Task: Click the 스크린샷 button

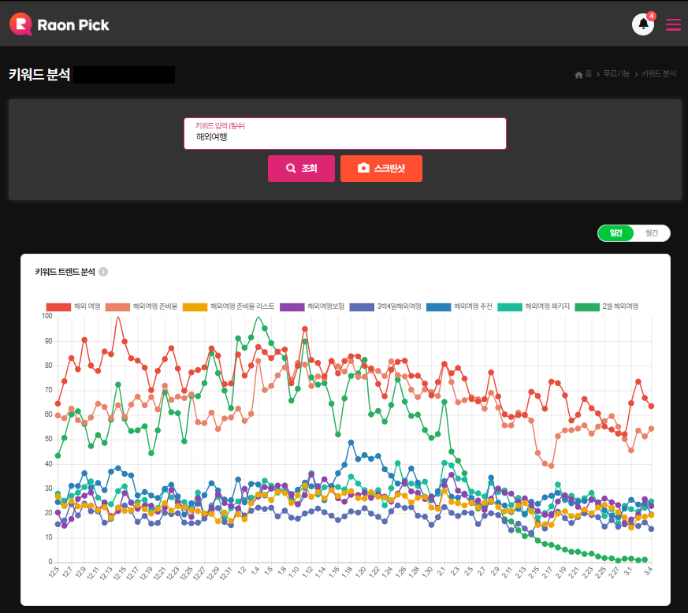Action: (x=381, y=169)
